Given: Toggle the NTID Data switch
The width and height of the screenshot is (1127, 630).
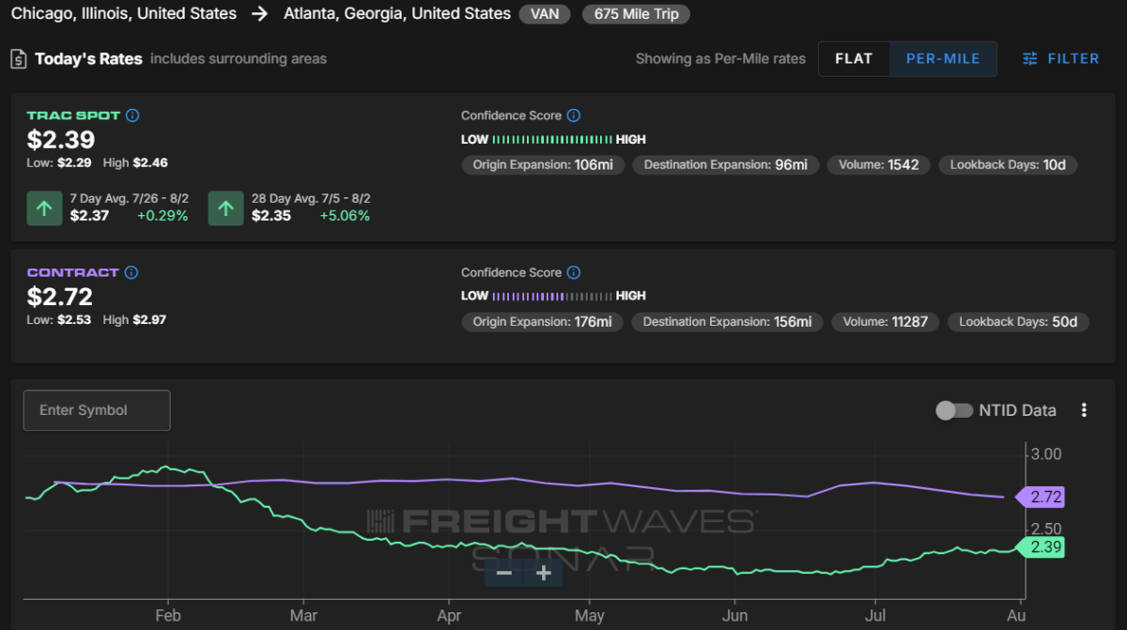Looking at the screenshot, I should pos(954,410).
